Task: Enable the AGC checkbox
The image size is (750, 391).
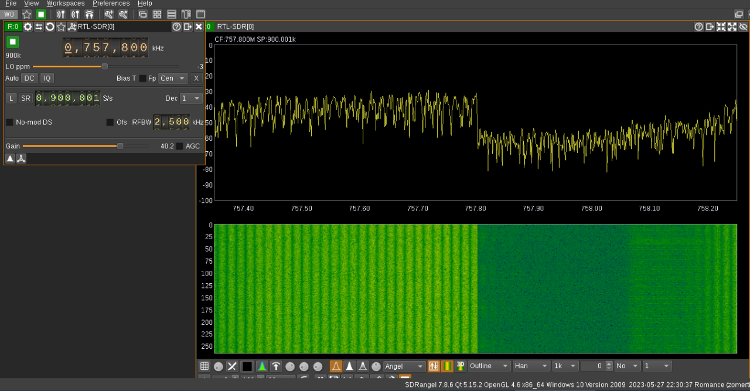Action: point(180,146)
